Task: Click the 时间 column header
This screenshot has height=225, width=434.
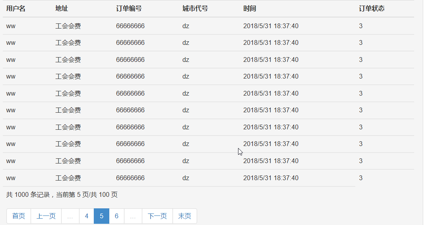Action: coord(250,9)
